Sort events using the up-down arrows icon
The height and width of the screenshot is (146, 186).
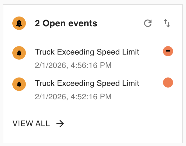pos(167,23)
